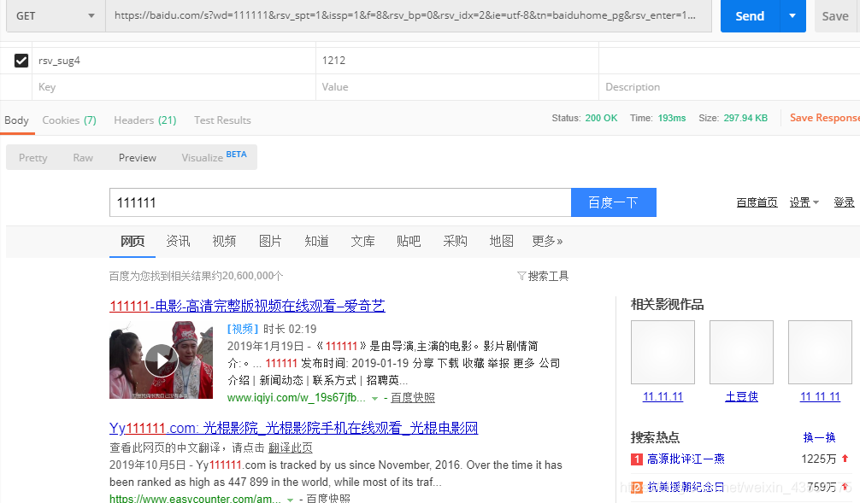Click the 百度一下 search button
Image resolution: width=860 pixels, height=503 pixels.
(x=613, y=202)
